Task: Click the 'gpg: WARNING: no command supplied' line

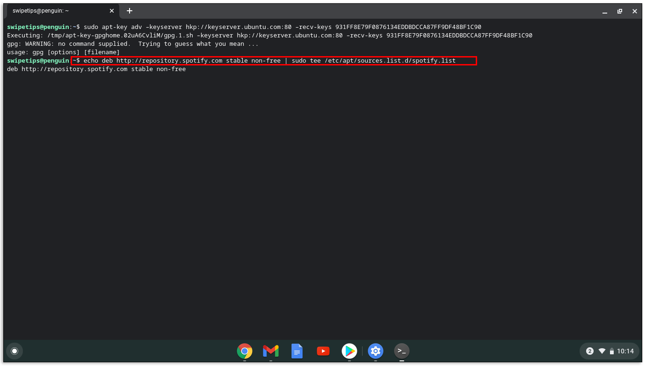Action: point(133,44)
